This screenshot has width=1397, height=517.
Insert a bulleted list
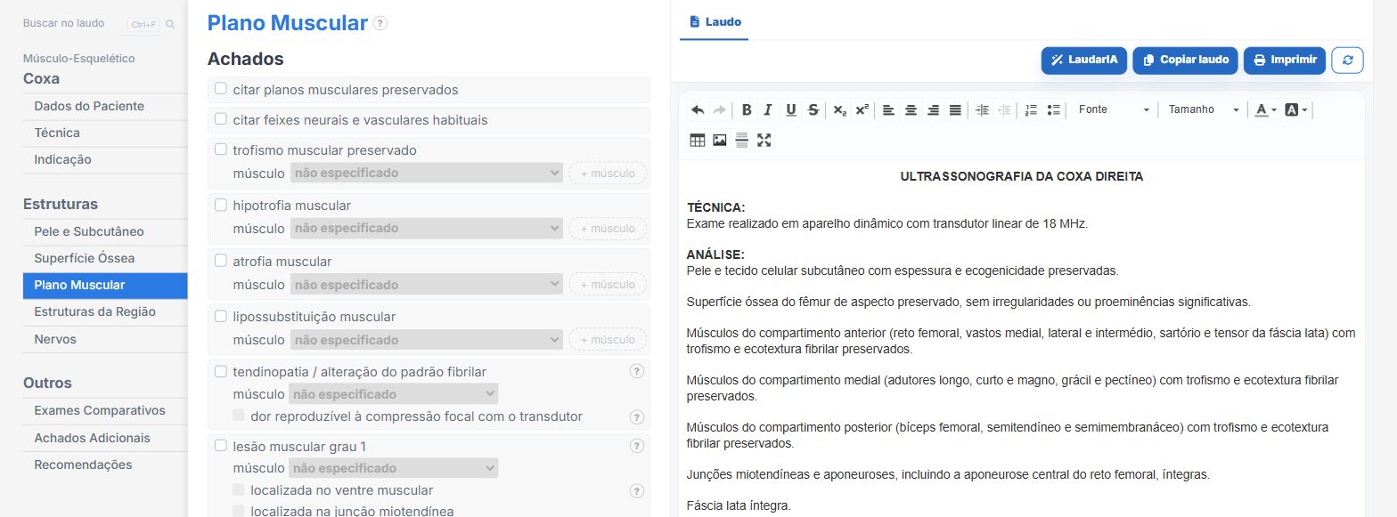(x=1053, y=110)
